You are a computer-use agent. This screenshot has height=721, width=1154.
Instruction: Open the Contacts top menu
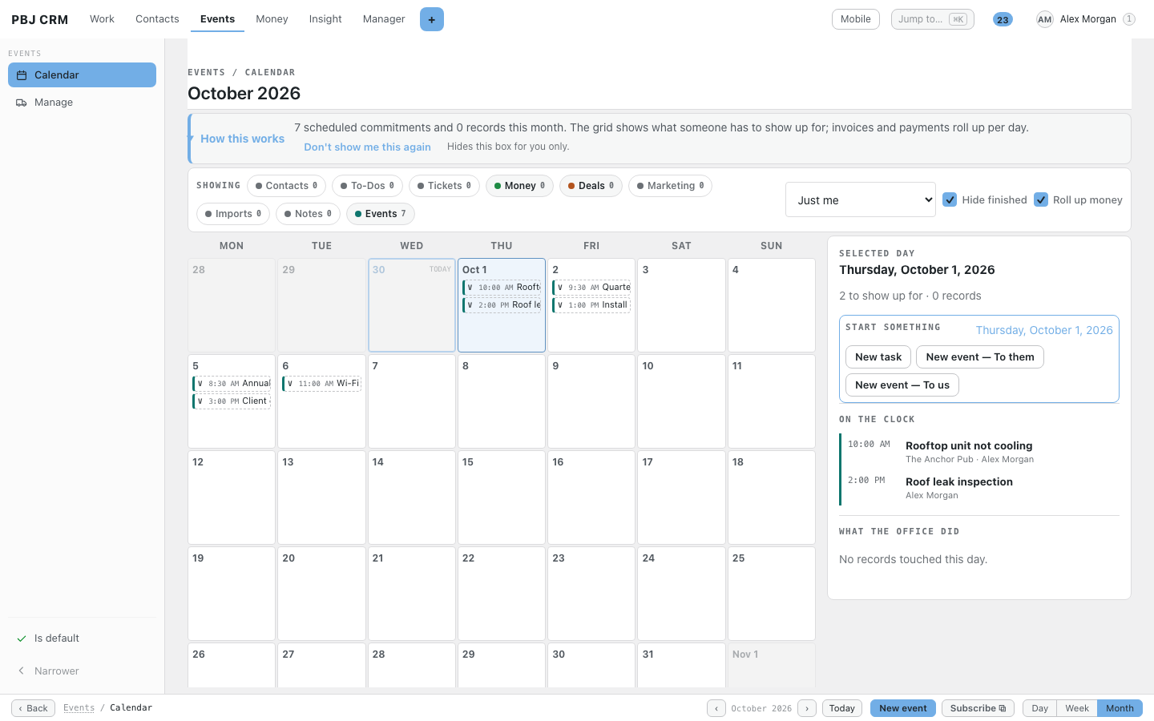157,19
